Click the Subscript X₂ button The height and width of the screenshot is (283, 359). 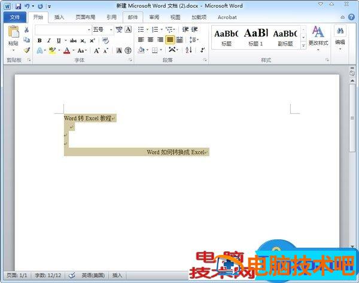tap(83, 41)
